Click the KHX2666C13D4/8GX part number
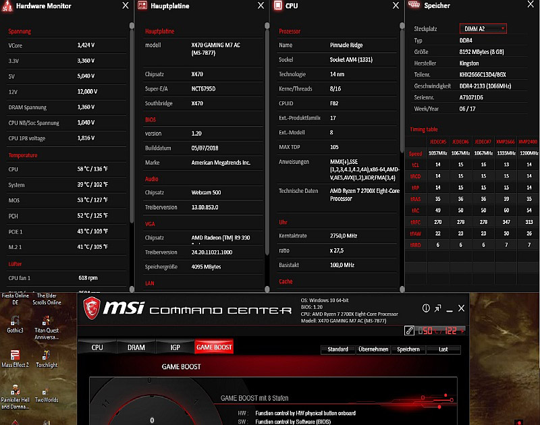 [x=483, y=75]
